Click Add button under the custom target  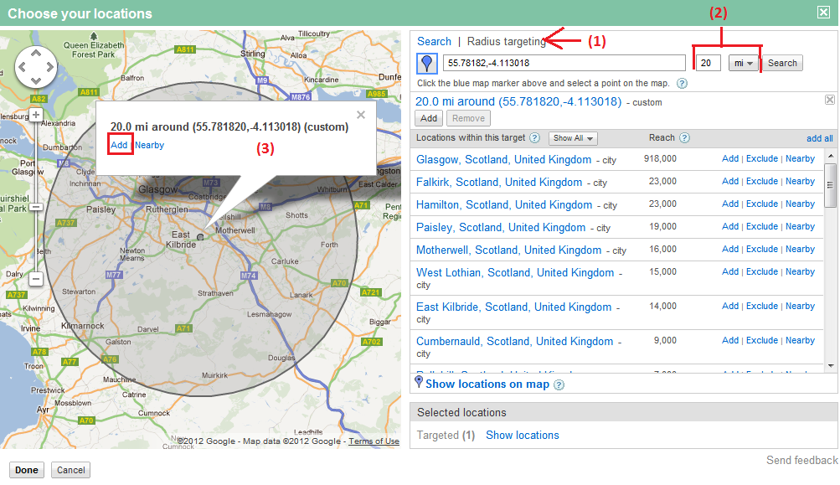(x=429, y=118)
